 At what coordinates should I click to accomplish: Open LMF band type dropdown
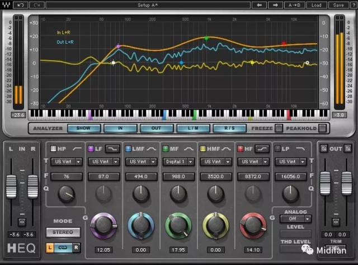tap(141, 162)
